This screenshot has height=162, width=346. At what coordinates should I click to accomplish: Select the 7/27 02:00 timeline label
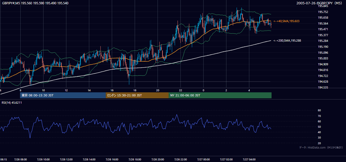(x=226, y=160)
